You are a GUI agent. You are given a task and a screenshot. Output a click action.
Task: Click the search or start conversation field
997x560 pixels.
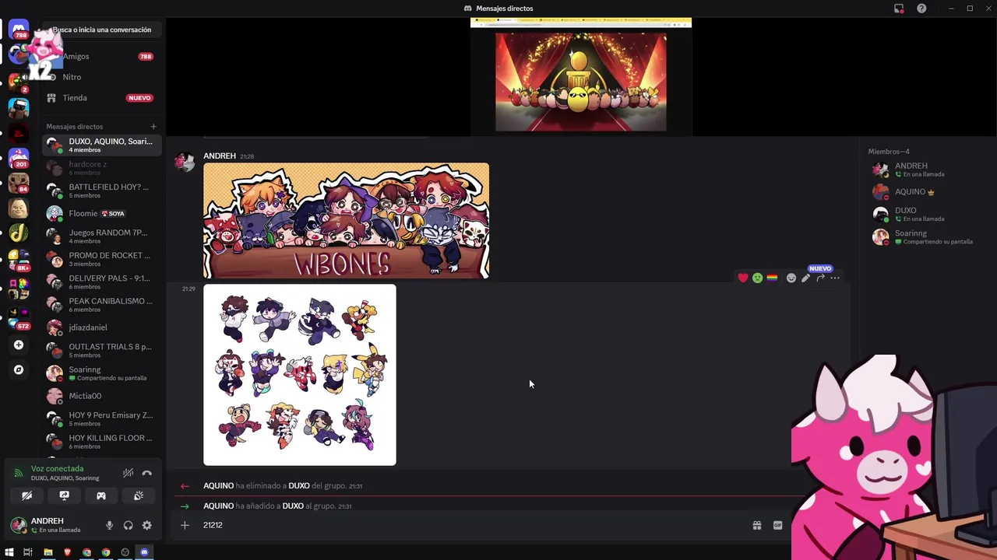(x=102, y=30)
